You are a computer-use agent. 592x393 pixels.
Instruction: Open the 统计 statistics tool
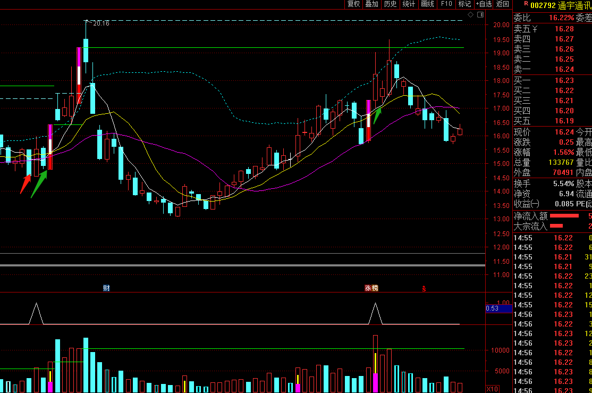409,4
